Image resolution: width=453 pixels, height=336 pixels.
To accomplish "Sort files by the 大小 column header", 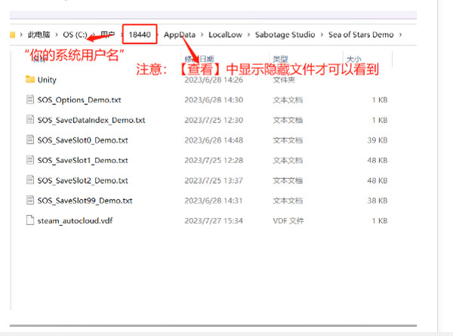I will tap(352, 58).
